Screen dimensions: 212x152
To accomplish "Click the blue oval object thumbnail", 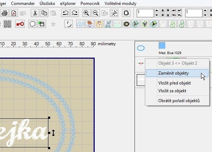I will [141, 48].
